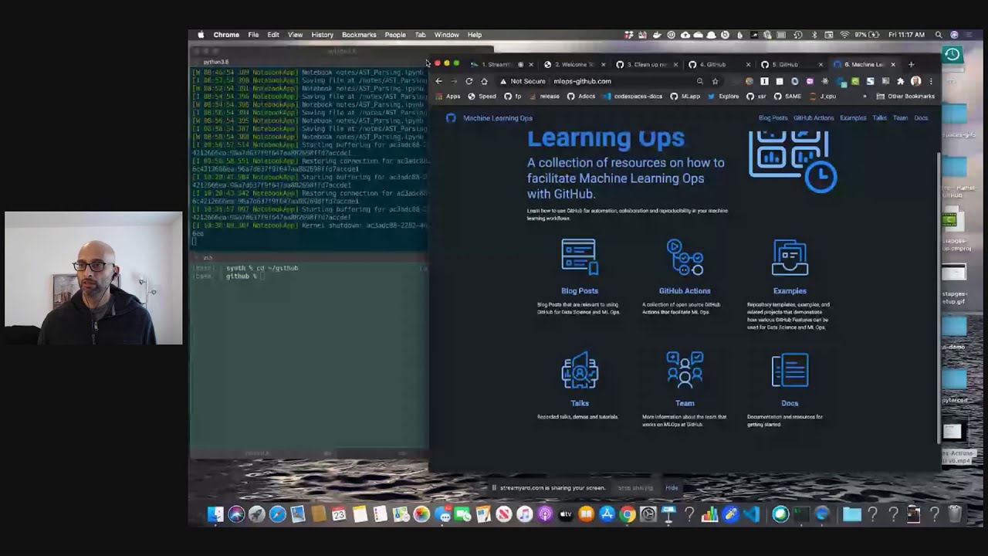Open Chrome three-dot menu
This screenshot has width=988, height=556.
(x=931, y=81)
